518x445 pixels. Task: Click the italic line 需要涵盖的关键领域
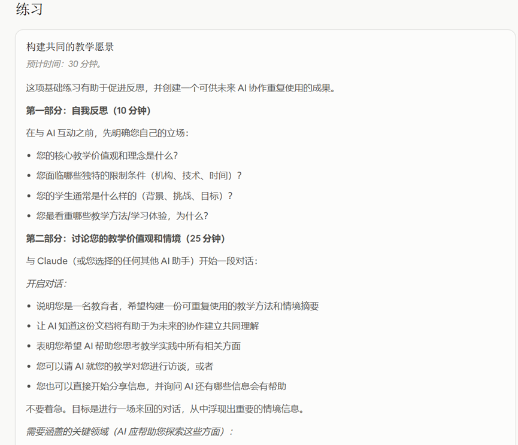click(x=130, y=431)
